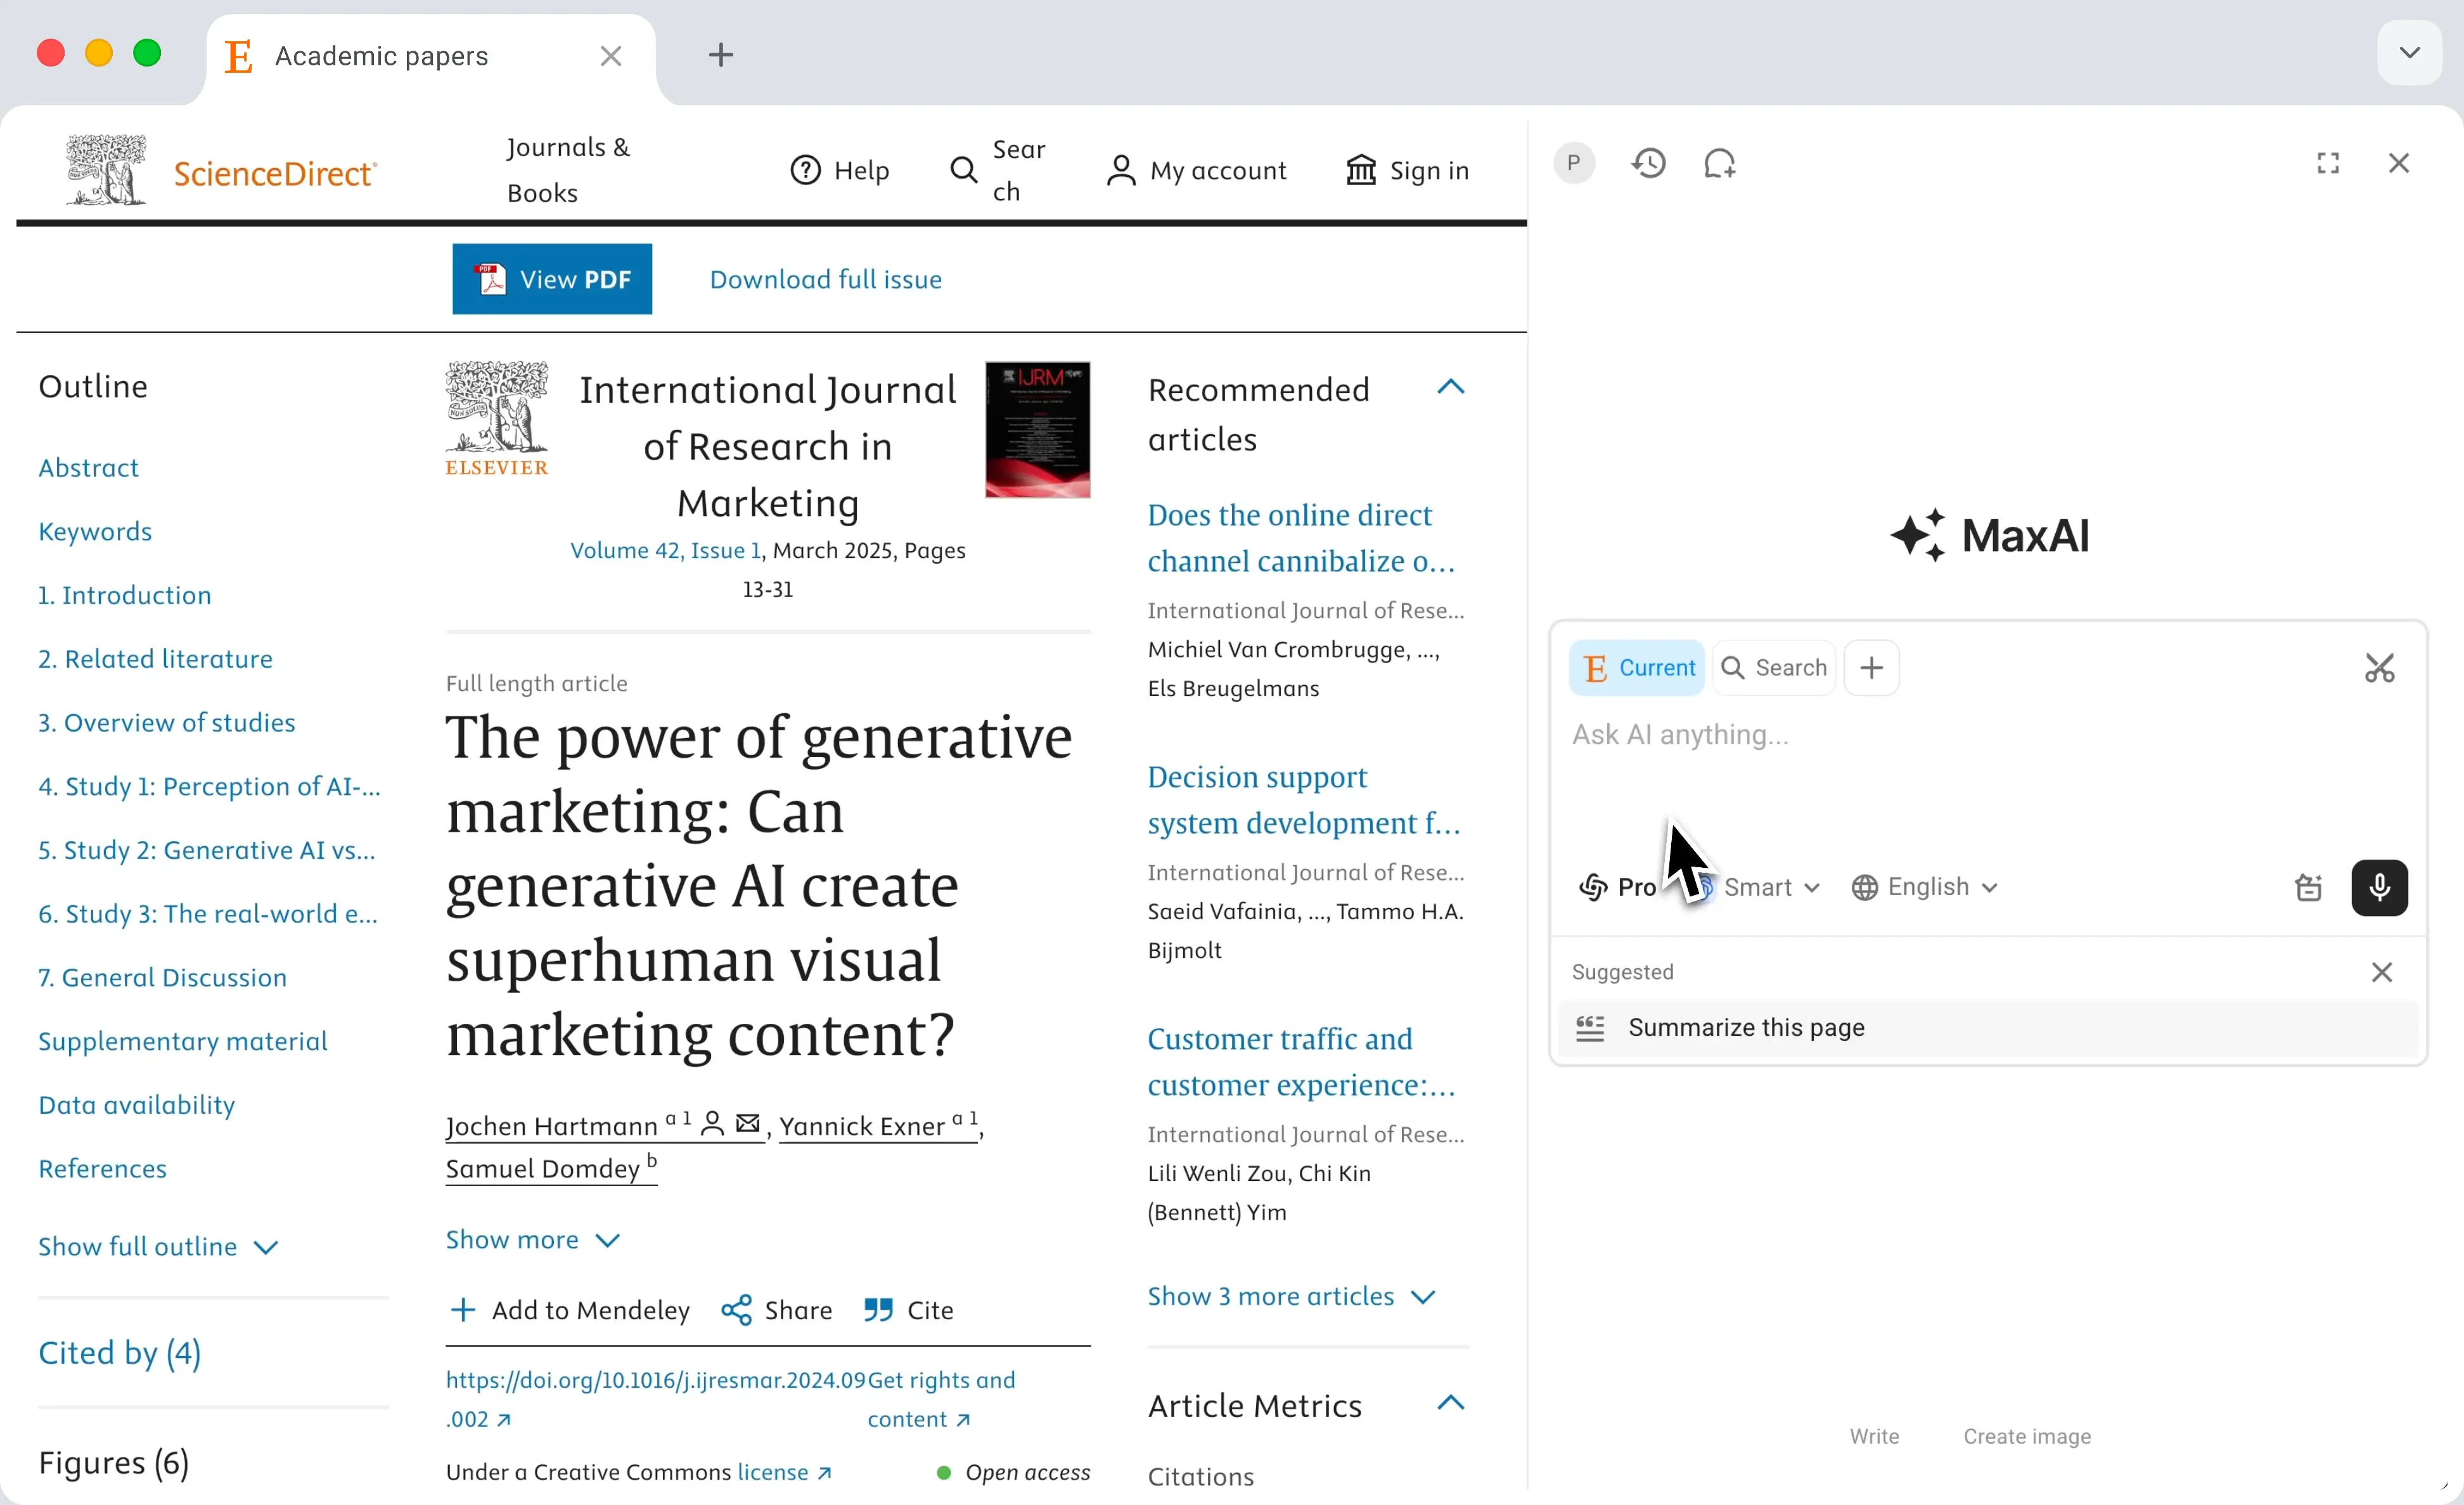2464x1505 pixels.
Task: Go to 3. Overview of studies
Action: click(x=167, y=722)
